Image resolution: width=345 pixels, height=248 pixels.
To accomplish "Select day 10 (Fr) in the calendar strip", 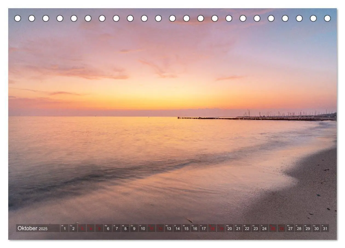I will (143, 228).
